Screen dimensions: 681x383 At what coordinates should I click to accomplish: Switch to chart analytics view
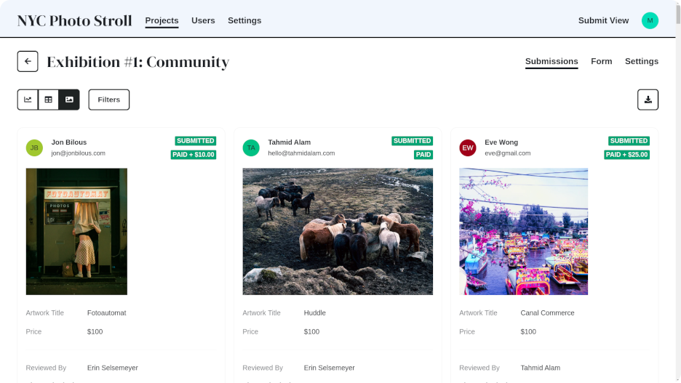28,100
